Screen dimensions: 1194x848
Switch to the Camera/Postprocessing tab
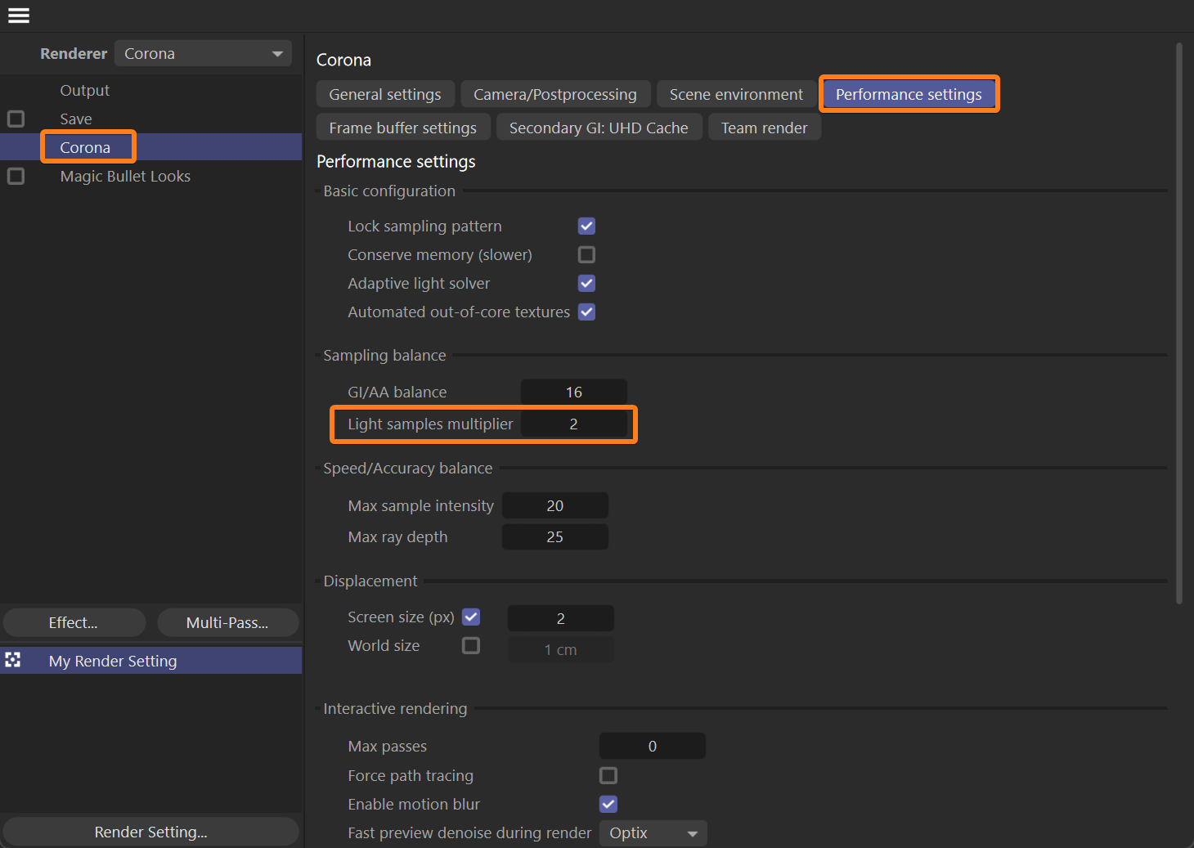555,94
